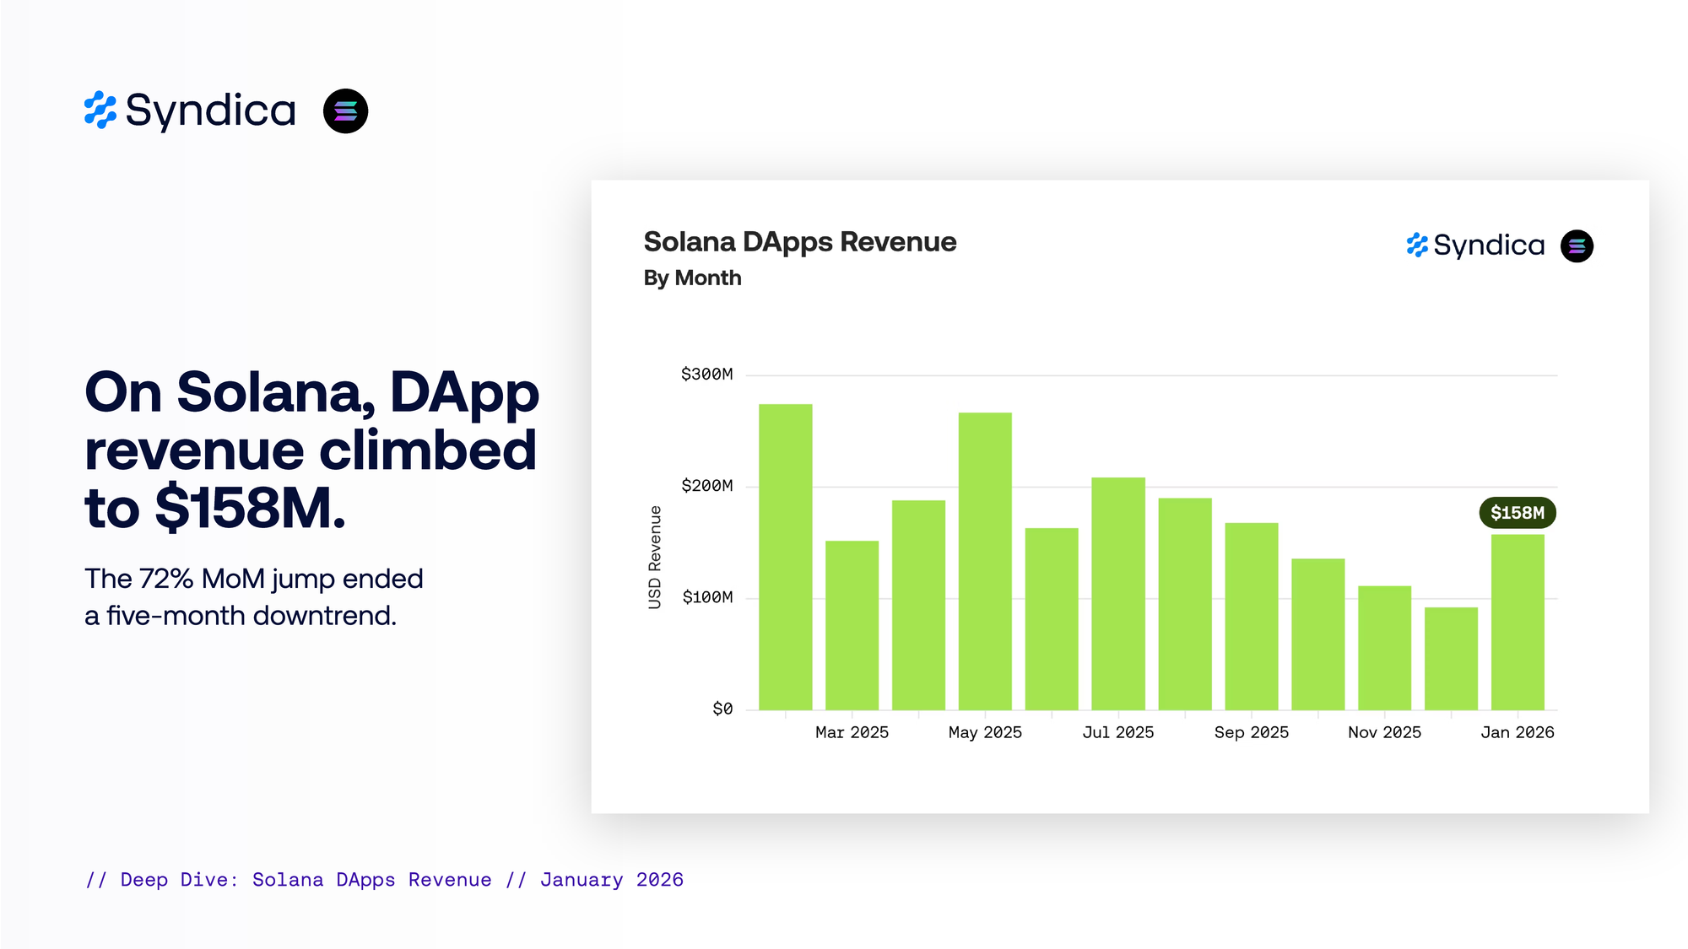
Task: Select the tallest first bar on the chart
Action: 785,557
